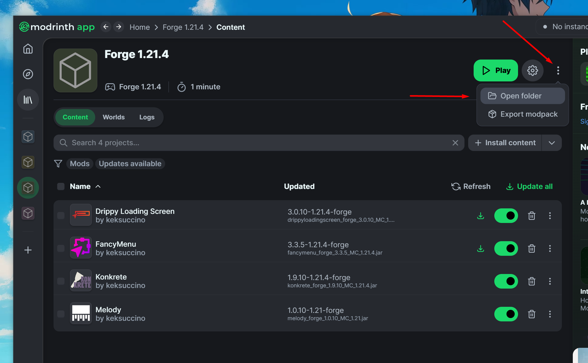Go to the Home sidebar icon
588x363 pixels.
28,49
